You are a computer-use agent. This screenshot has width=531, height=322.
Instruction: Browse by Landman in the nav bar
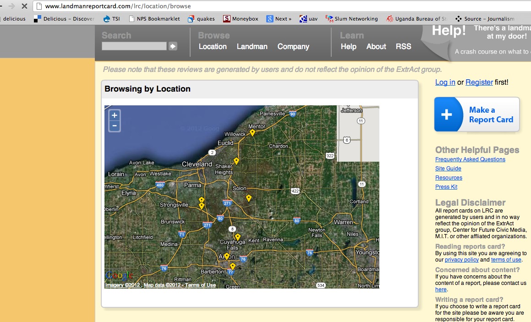(x=252, y=46)
